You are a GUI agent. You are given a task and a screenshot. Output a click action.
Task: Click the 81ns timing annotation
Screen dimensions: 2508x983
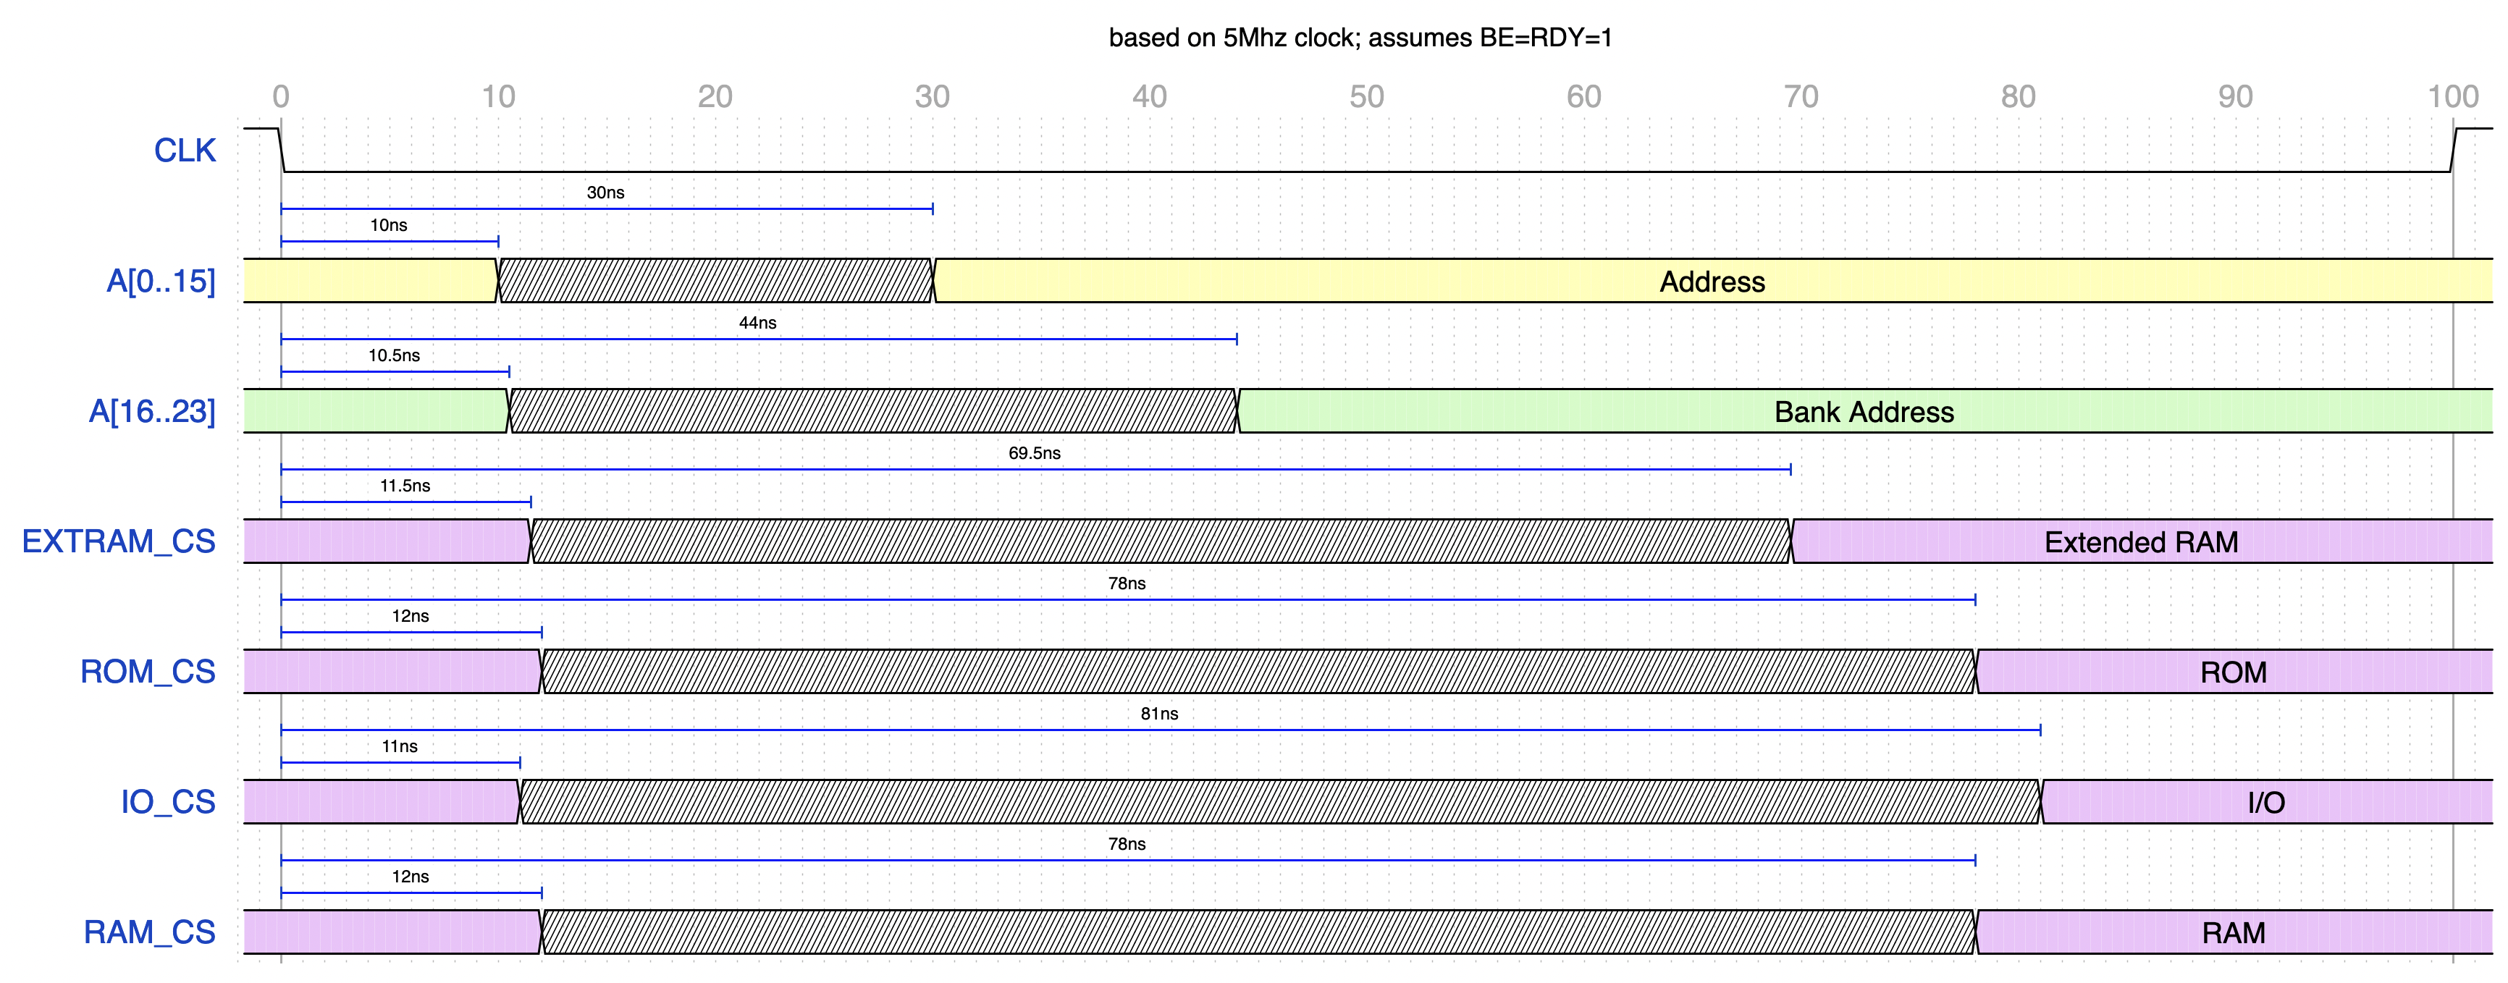[x=1158, y=714]
